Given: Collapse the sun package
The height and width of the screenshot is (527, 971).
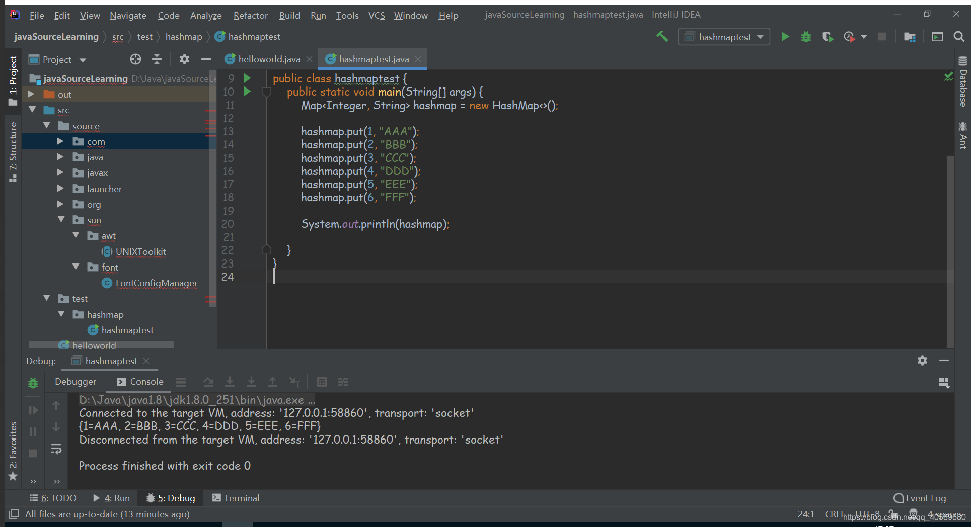Looking at the screenshot, I should pos(61,220).
